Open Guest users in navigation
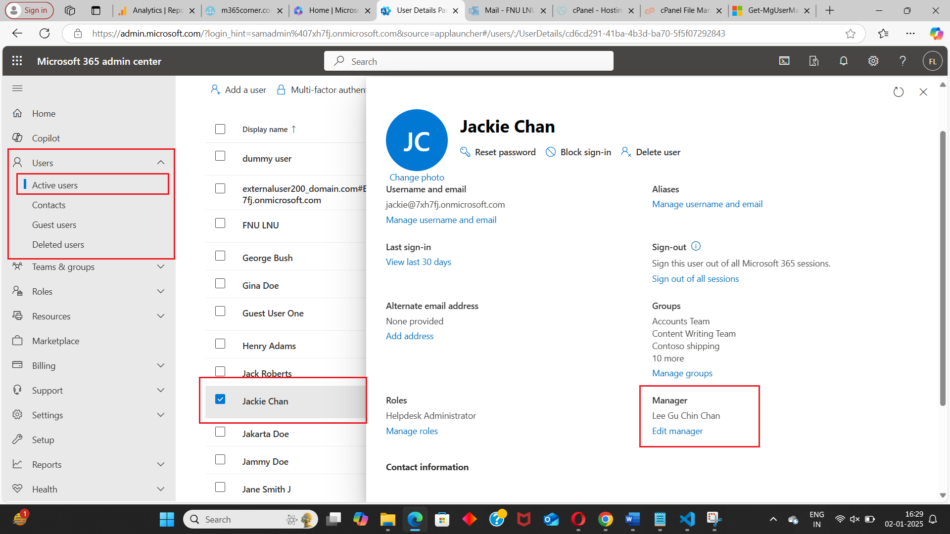Viewport: 950px width, 534px height. (x=54, y=225)
